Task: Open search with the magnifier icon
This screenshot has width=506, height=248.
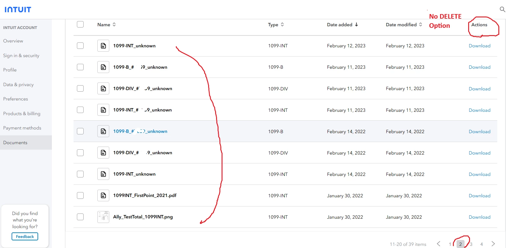Action: 502,9
